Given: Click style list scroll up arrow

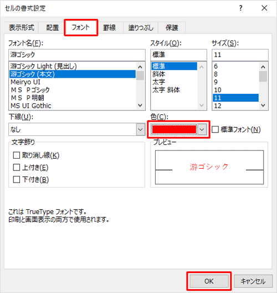Looking at the screenshot, I should [202, 67].
